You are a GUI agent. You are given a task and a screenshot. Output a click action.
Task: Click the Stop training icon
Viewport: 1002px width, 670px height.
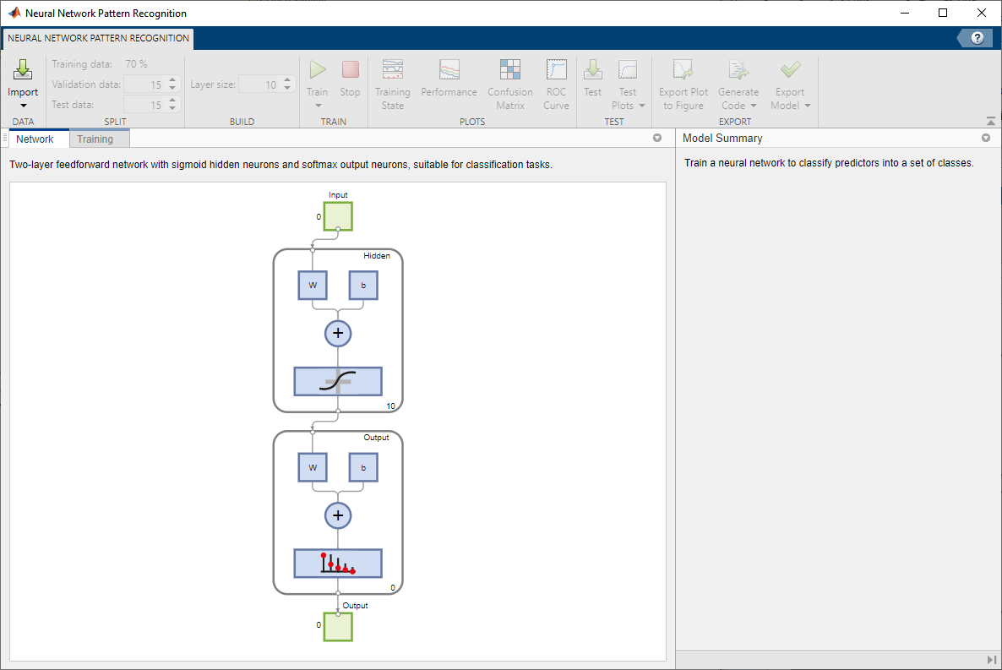(x=350, y=69)
